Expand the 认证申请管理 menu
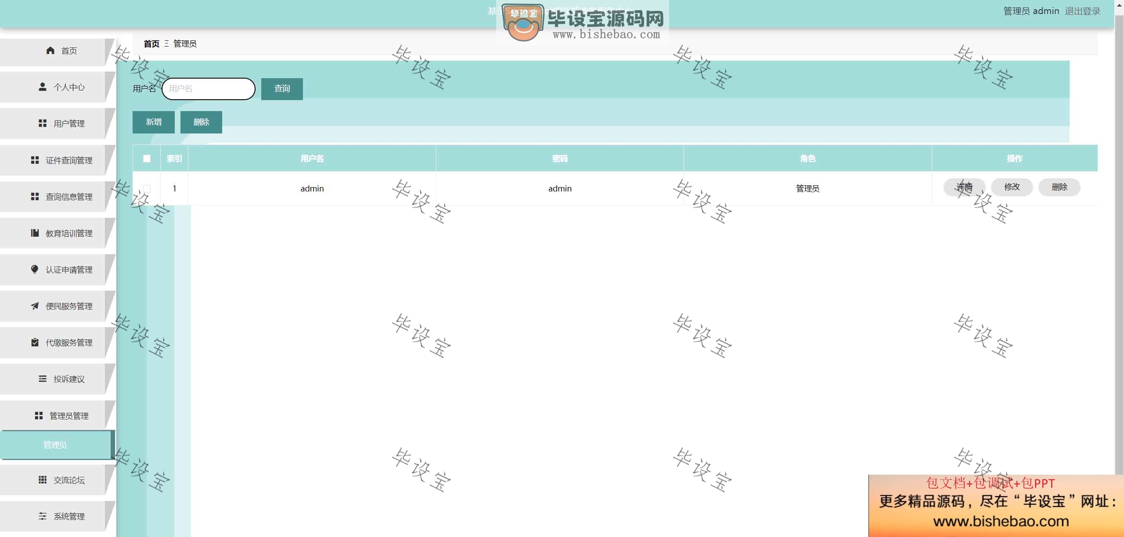1124x537 pixels. coord(57,270)
